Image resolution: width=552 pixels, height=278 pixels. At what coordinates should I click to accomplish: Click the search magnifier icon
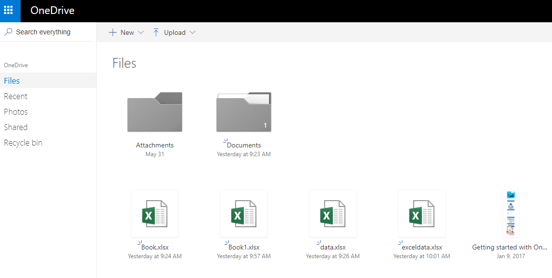(x=8, y=32)
